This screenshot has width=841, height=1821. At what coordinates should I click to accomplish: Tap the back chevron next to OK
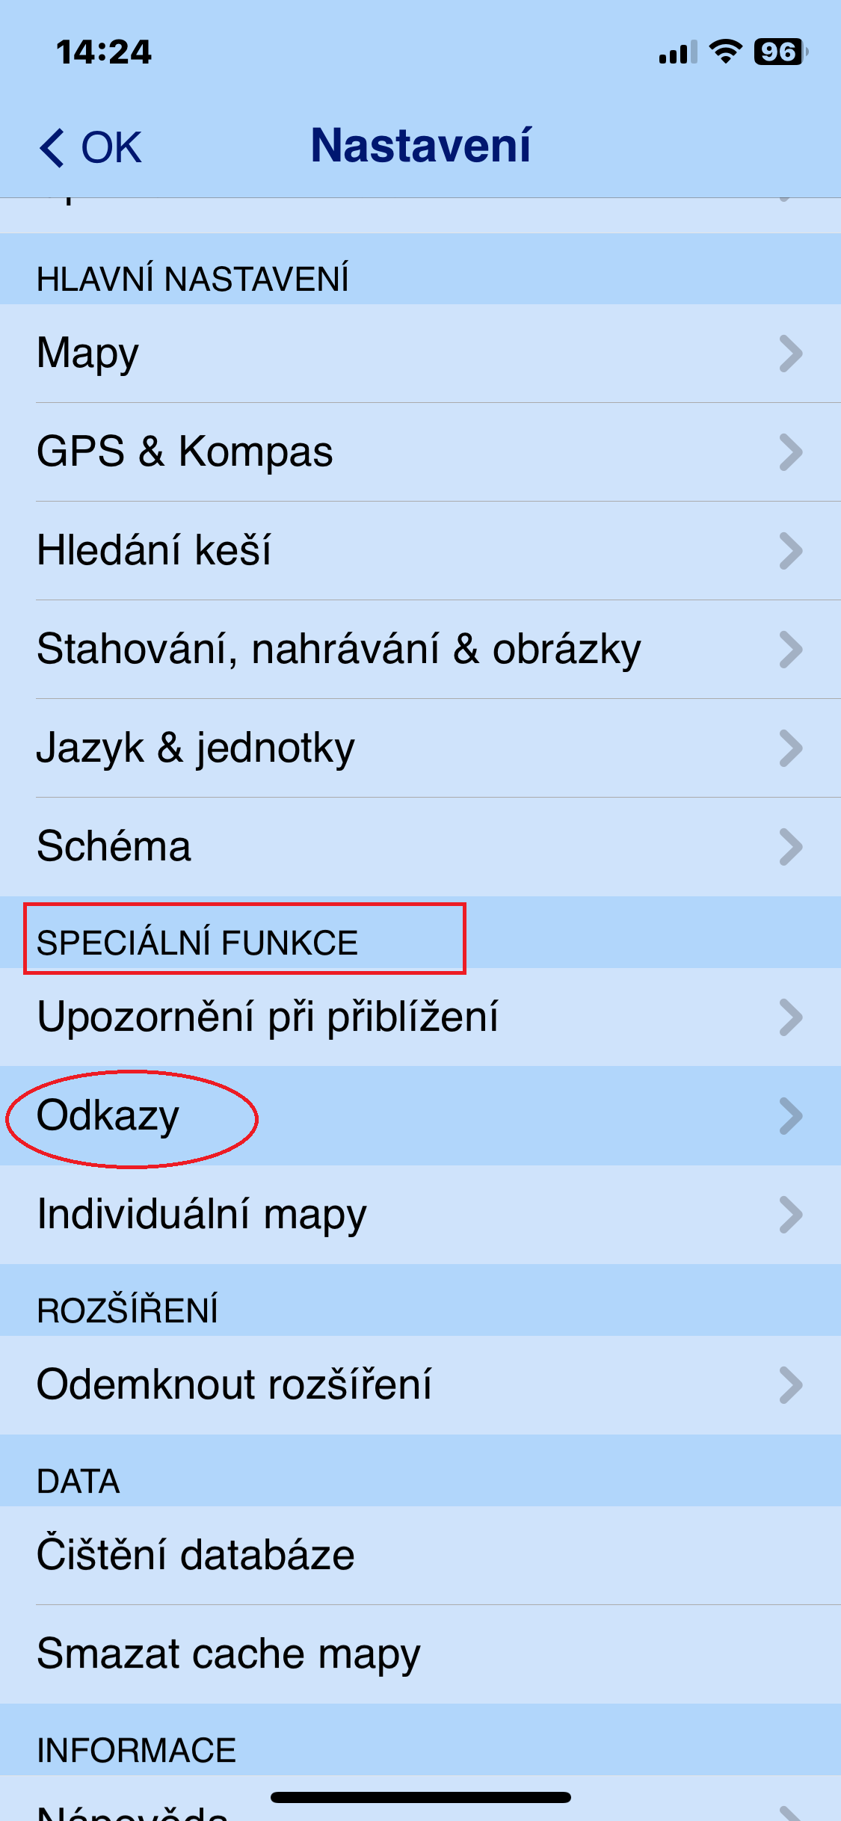click(x=52, y=147)
